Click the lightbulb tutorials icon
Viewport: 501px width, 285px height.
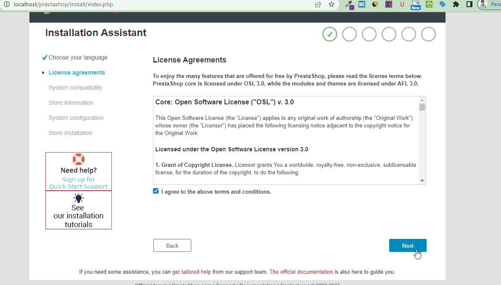[x=78, y=198]
